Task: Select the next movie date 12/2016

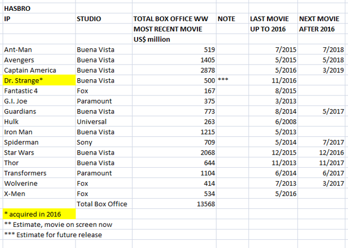Action: click(321, 152)
